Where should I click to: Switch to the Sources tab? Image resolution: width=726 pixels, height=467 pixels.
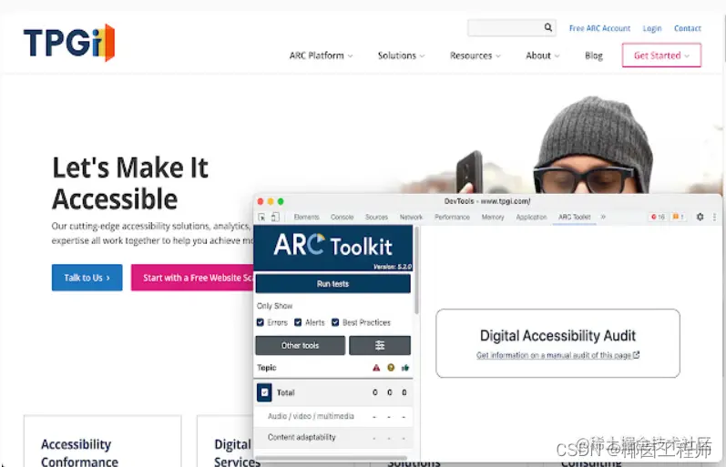[x=376, y=217]
